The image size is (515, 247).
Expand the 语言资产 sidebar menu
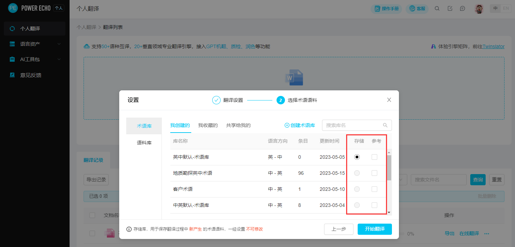34,44
